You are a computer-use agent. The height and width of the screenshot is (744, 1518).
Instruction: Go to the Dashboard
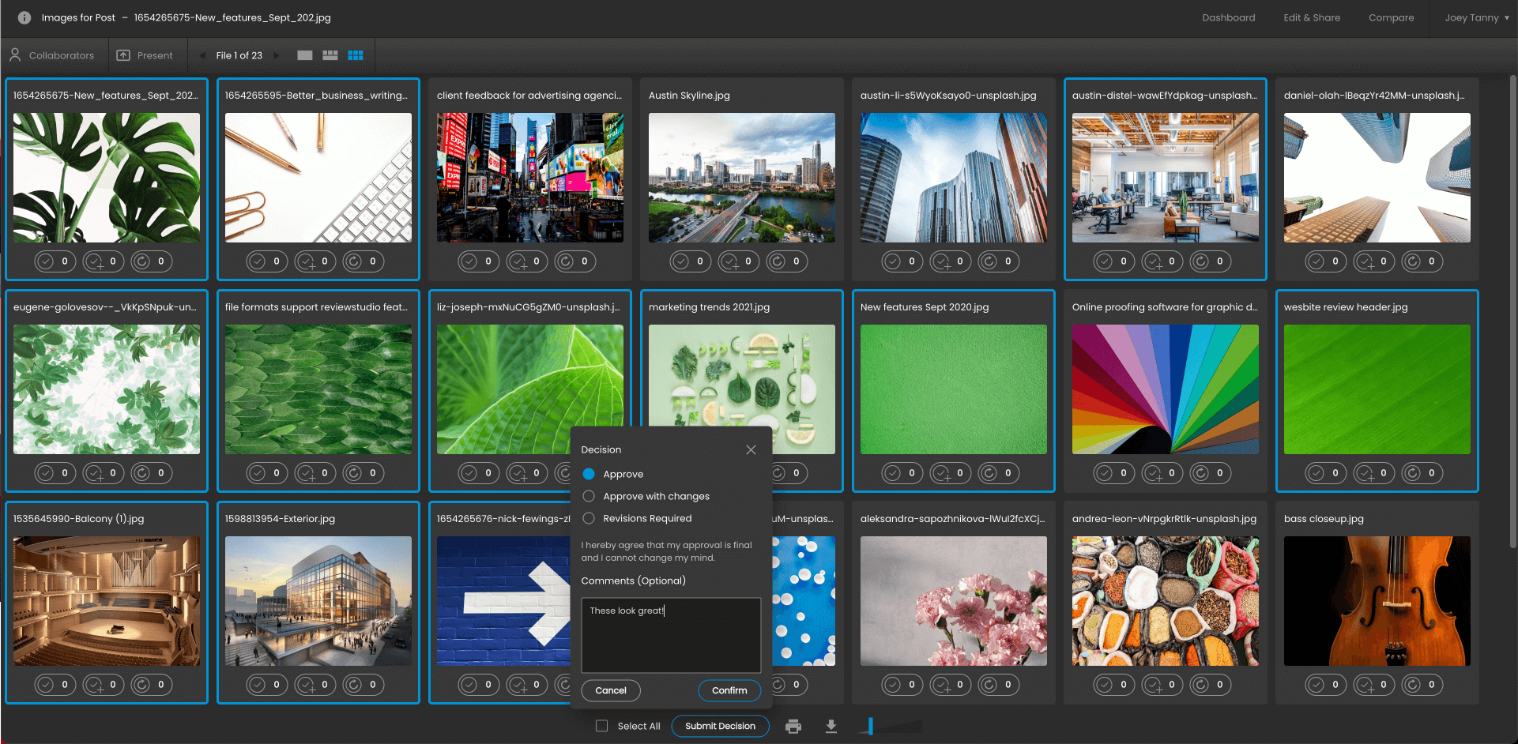(1228, 17)
